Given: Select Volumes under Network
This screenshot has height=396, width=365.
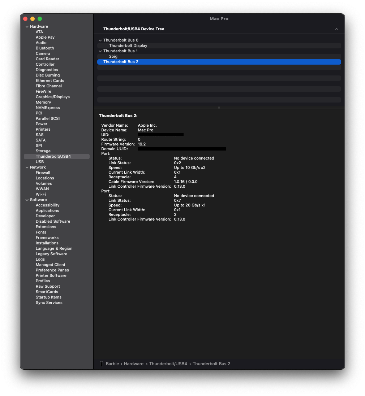Looking at the screenshot, I should click(x=44, y=184).
